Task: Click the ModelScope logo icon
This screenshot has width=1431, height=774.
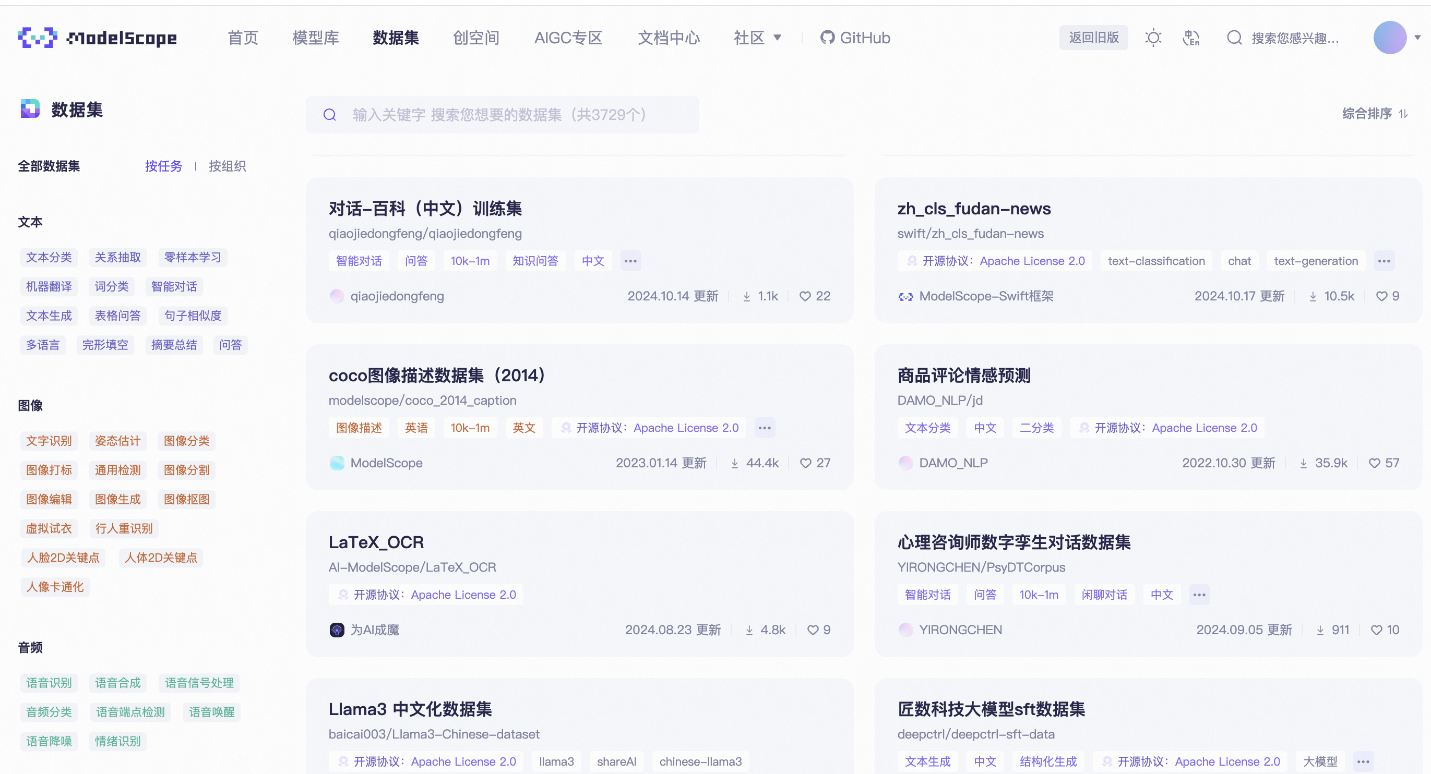Action: point(37,37)
